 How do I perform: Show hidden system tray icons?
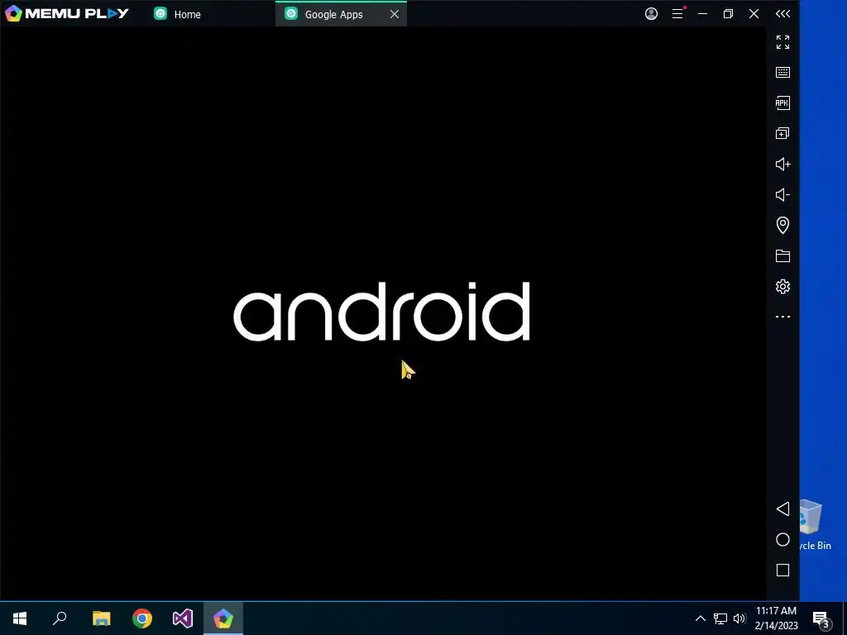click(x=700, y=618)
